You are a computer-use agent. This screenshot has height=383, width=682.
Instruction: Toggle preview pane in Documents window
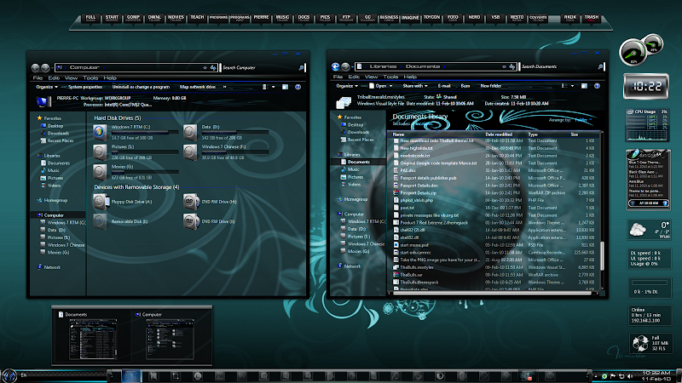(x=584, y=86)
